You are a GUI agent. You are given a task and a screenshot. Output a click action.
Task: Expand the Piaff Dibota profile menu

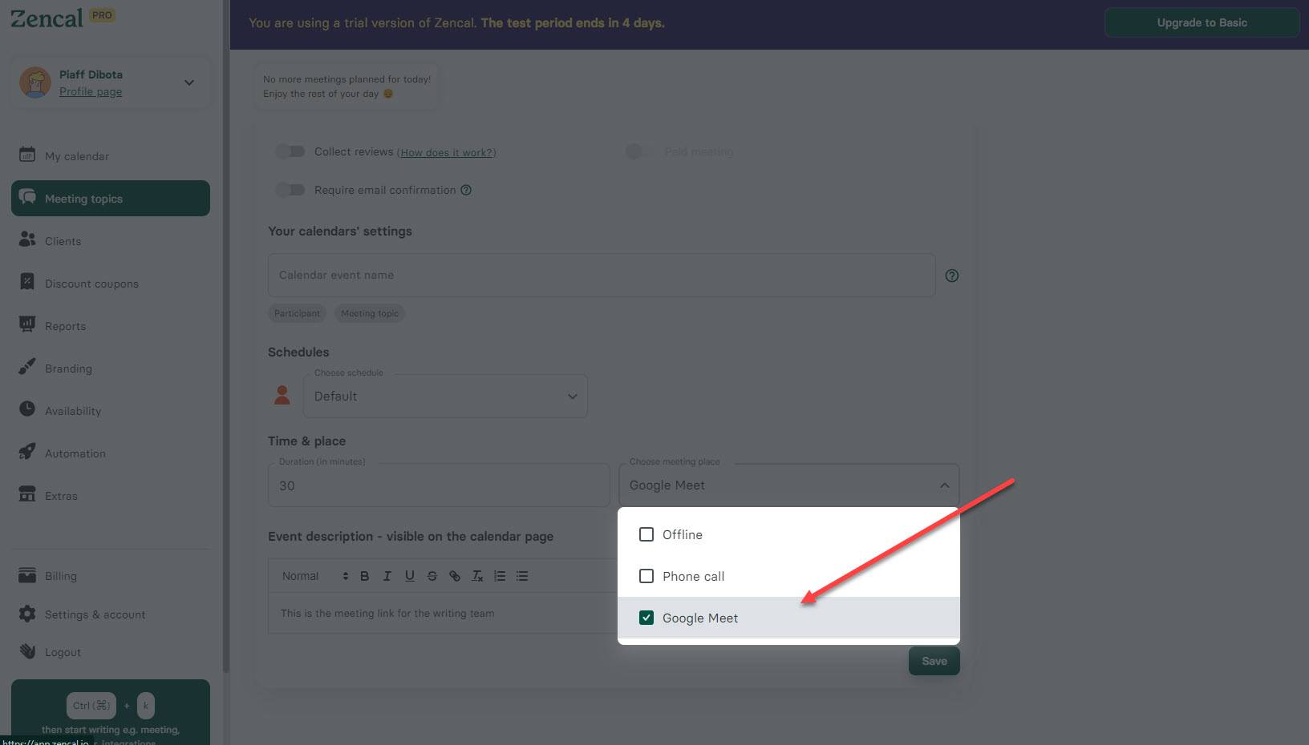pyautogui.click(x=188, y=82)
